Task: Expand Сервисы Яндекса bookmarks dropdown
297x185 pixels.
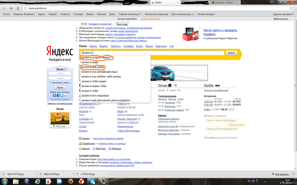Action: (24, 14)
